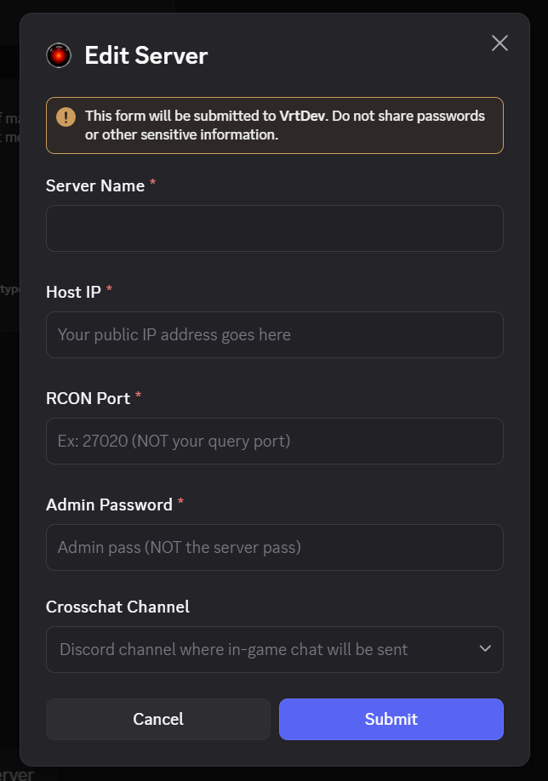The image size is (548, 781).
Task: Cancel editing the server
Action: (x=157, y=719)
